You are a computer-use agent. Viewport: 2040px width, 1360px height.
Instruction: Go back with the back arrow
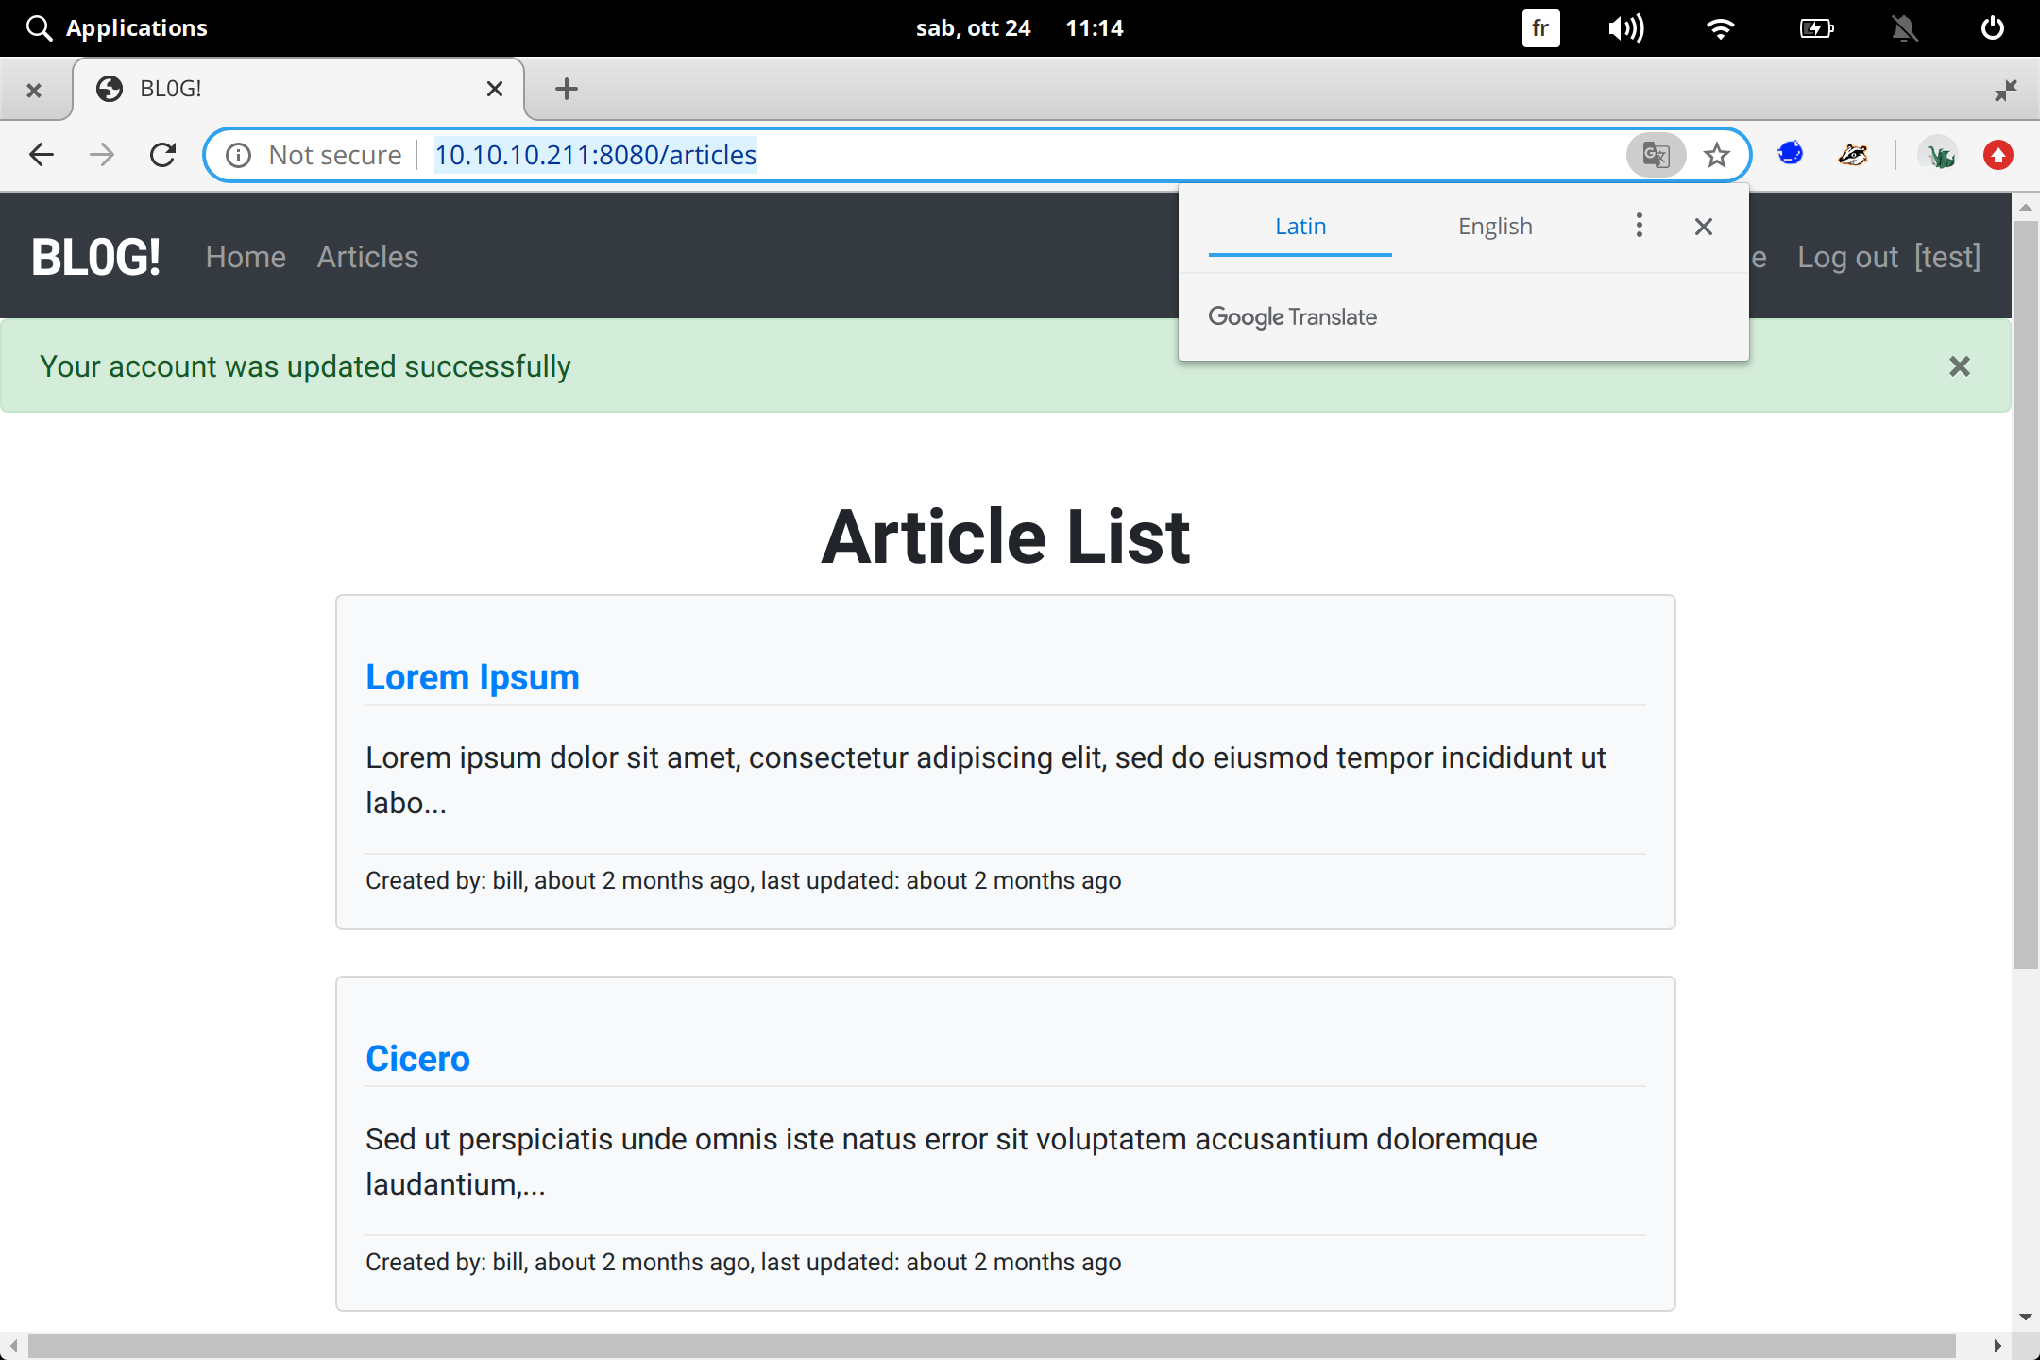pos(42,155)
